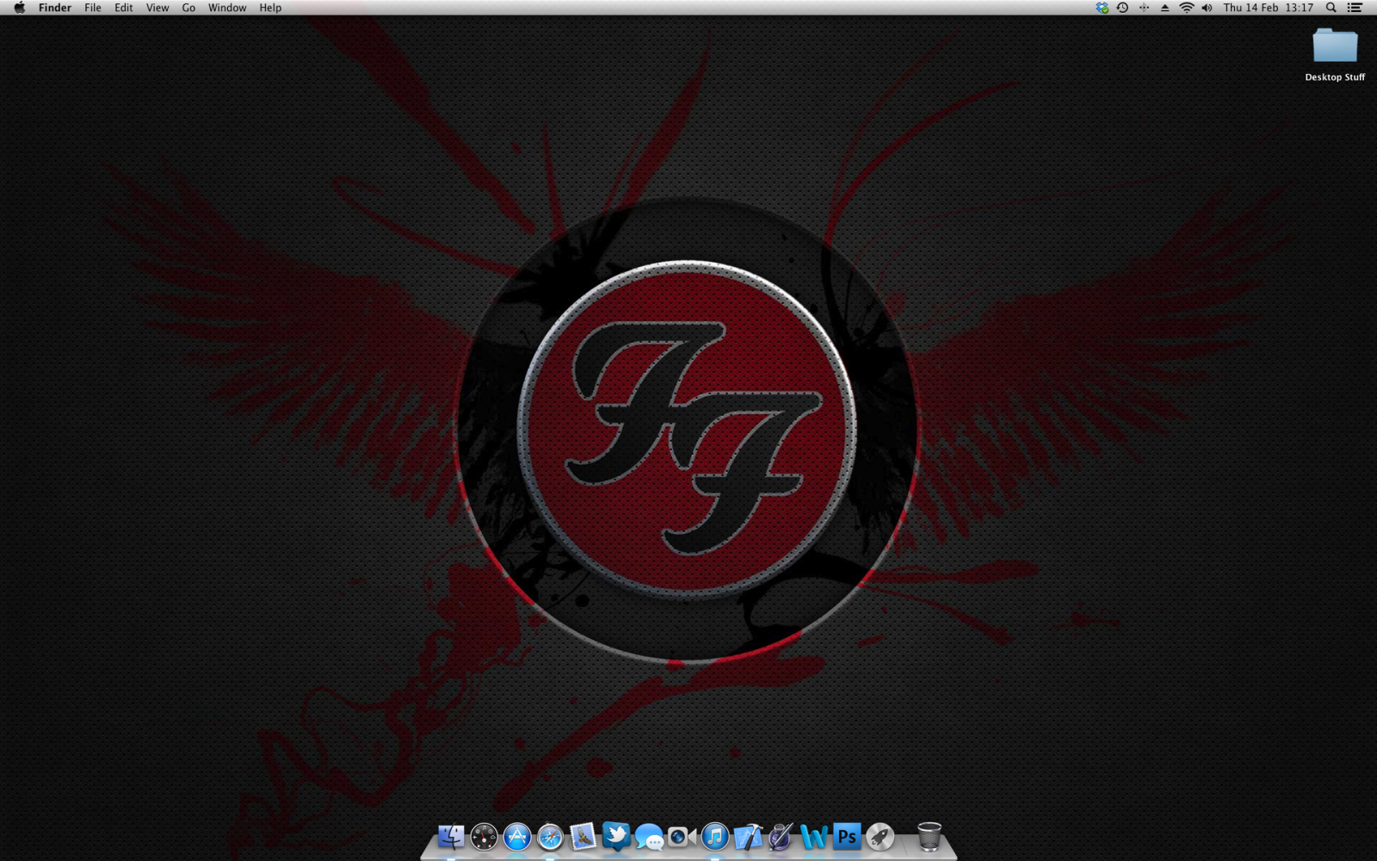Open the Twitter app in the Dock
Viewport: 1377px width, 861px height.
(616, 836)
